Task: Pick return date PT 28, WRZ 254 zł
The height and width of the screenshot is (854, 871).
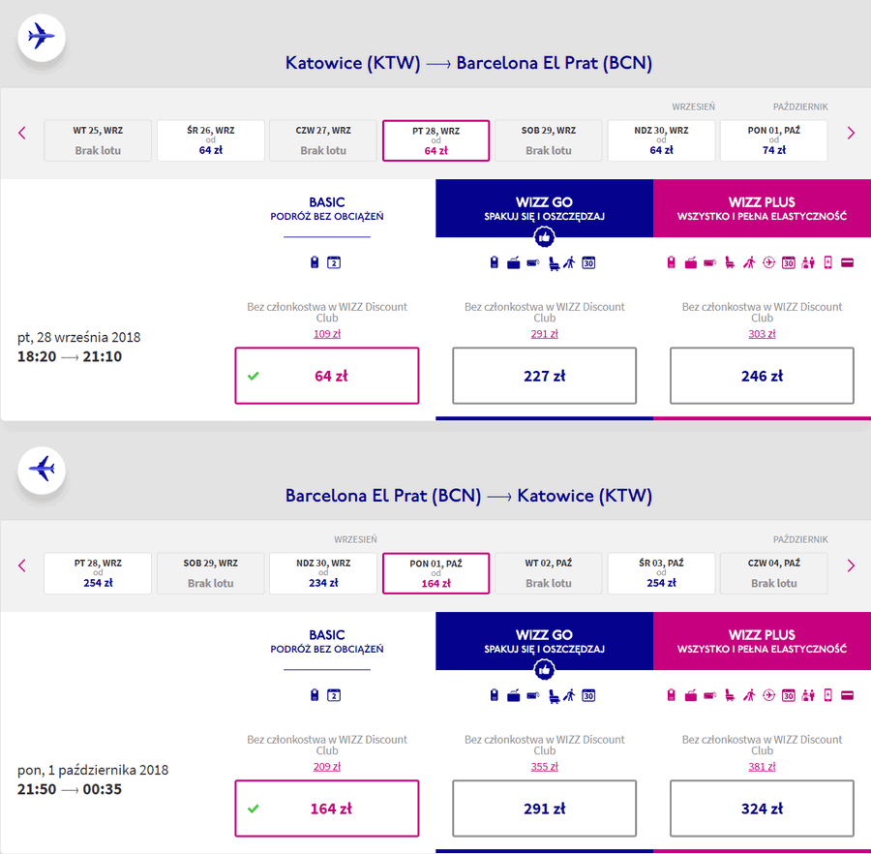Action: pos(98,573)
